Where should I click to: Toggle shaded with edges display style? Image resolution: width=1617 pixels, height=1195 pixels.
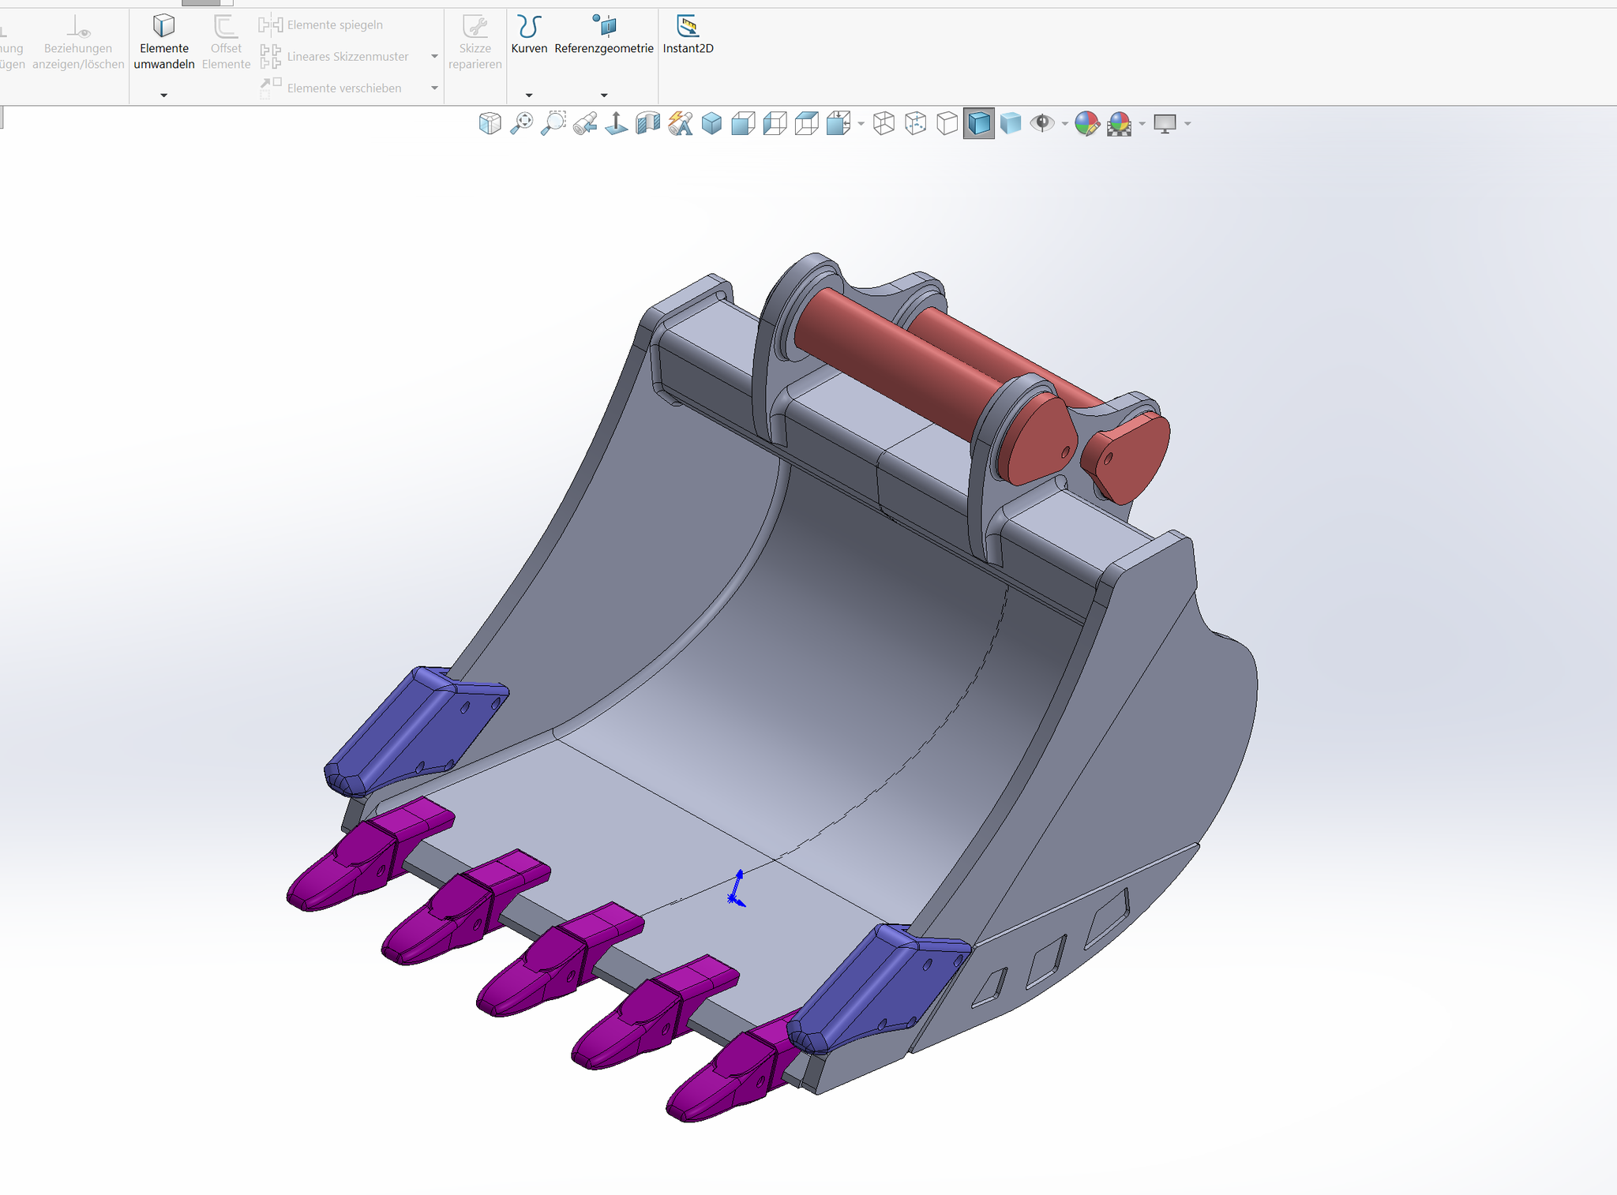(978, 123)
